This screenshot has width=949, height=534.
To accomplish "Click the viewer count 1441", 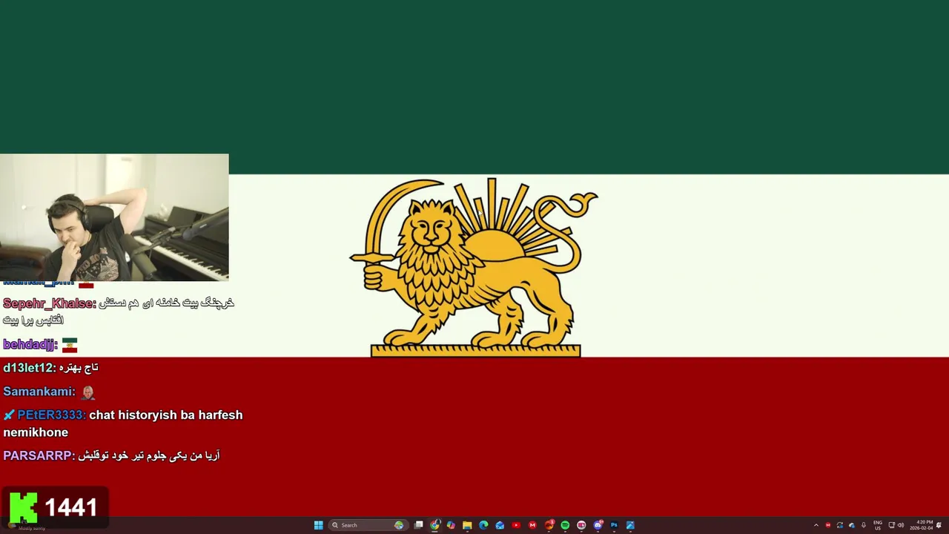I will coord(71,508).
